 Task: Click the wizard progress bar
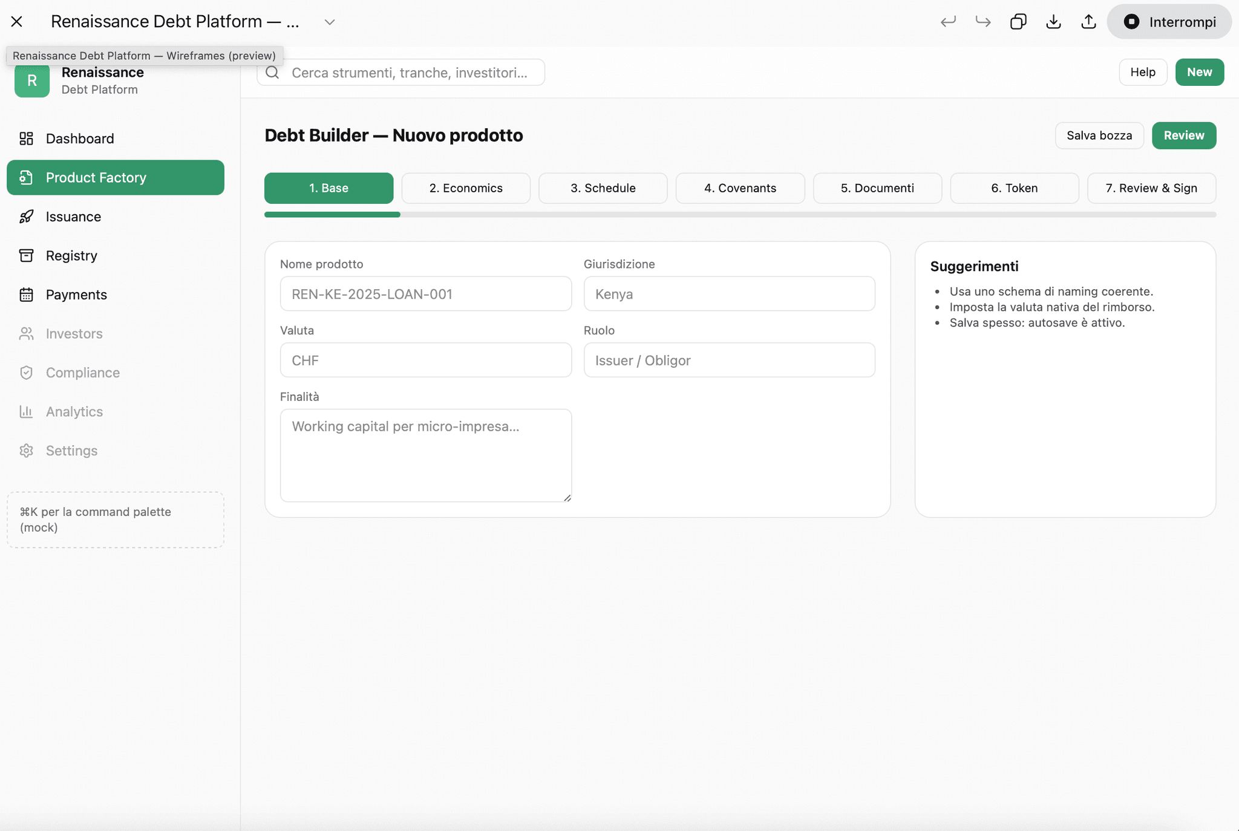[x=740, y=215]
